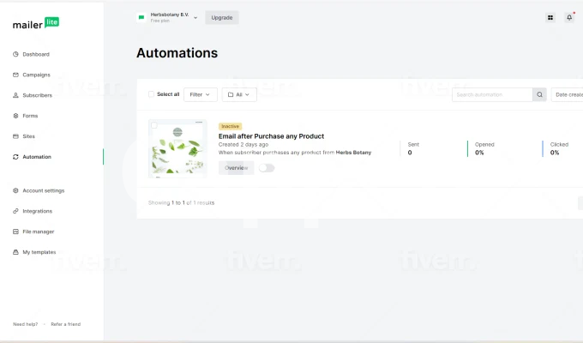The image size is (583, 343).
Task: Open the apps grid icon
Action: (x=550, y=17)
